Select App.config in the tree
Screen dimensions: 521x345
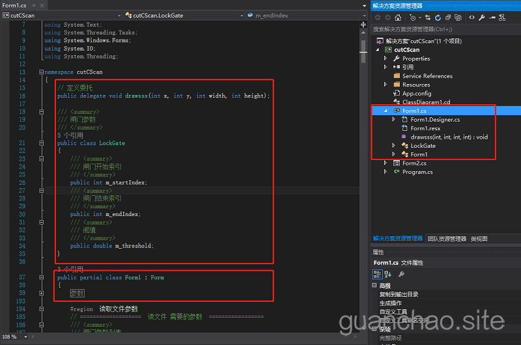coord(417,93)
